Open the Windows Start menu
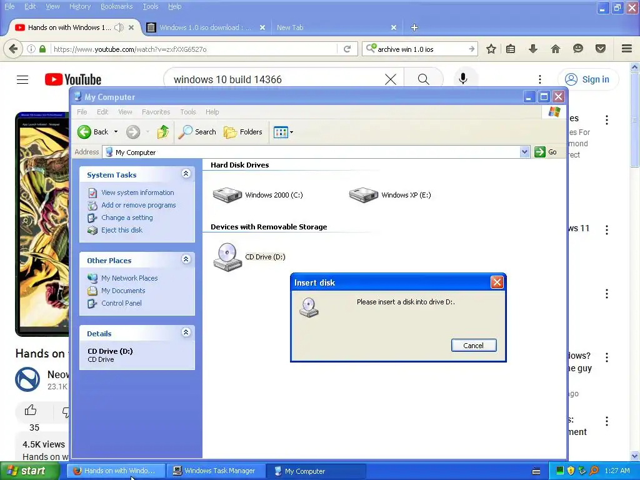The image size is (640, 480). click(x=29, y=471)
